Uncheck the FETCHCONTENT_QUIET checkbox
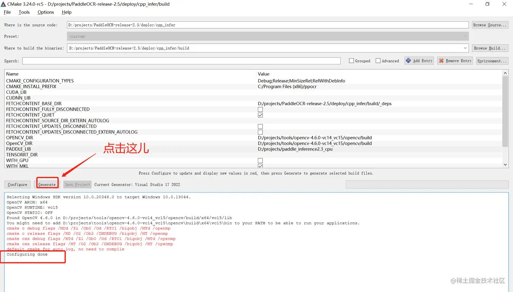513x292 pixels. pos(260,115)
